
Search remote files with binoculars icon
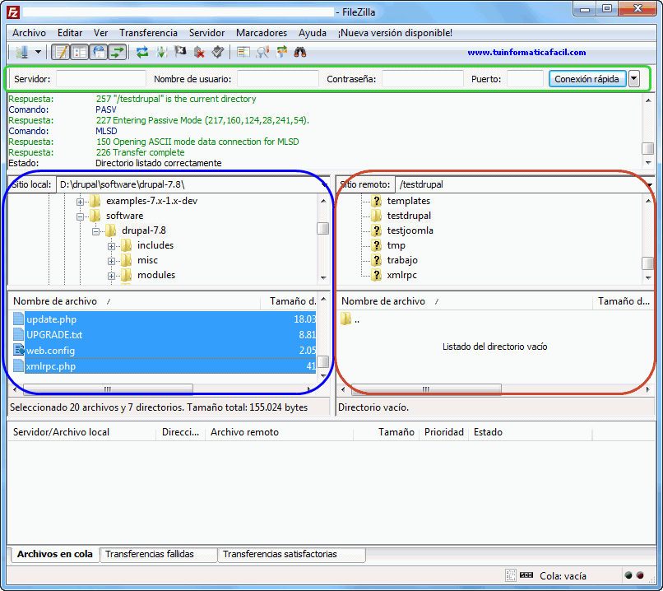click(x=300, y=52)
